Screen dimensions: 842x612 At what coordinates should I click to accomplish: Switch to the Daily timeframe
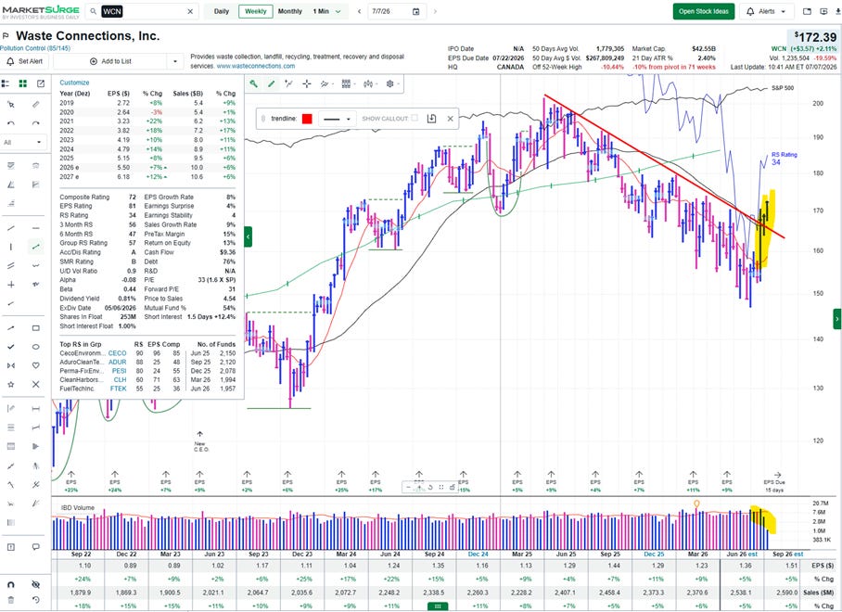point(222,11)
